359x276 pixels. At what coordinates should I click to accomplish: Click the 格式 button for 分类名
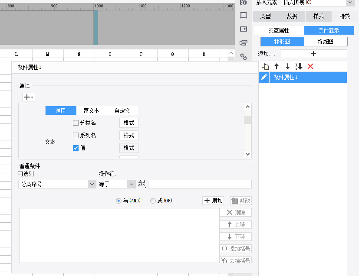click(x=128, y=123)
